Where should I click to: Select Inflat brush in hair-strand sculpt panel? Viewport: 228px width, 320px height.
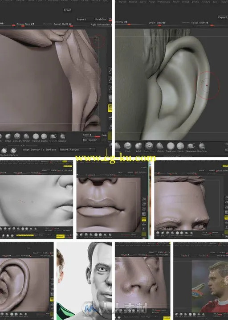click(8, 137)
